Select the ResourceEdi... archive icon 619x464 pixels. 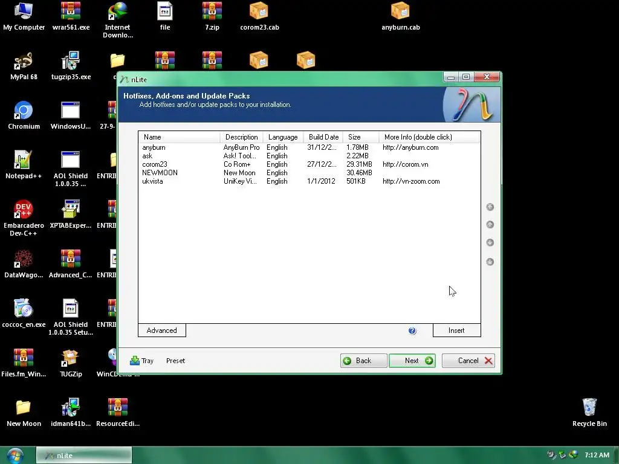pos(118,413)
